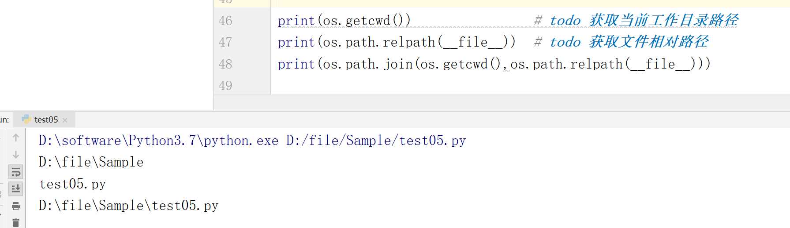Click gutter line number 49
The image size is (790, 228).
click(x=225, y=86)
